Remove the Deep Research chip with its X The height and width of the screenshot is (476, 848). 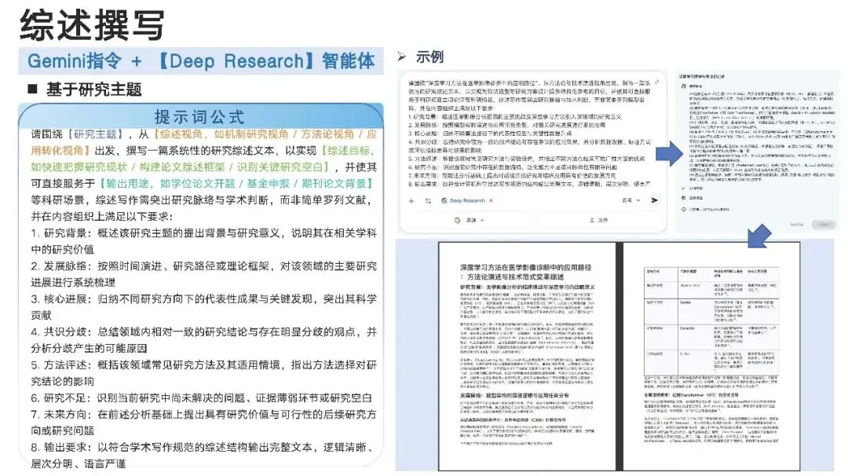coord(491,200)
